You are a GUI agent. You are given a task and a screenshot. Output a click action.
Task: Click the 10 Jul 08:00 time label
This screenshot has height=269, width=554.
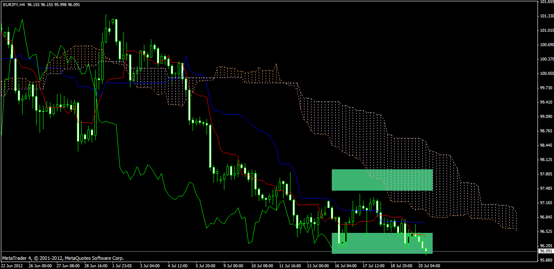[262, 265]
